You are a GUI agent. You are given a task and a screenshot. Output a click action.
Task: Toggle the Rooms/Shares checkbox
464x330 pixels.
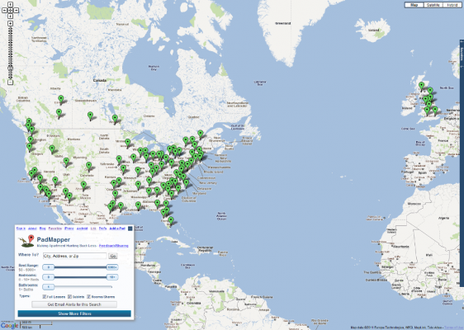88,296
